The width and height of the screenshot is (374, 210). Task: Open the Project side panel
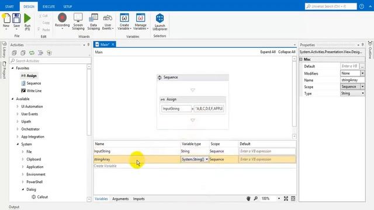[4, 70]
